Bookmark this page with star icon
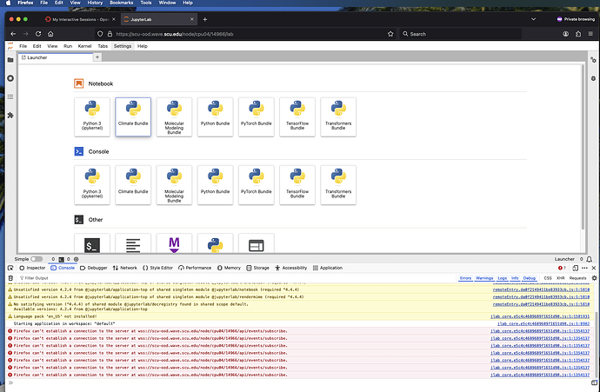Image resolution: width=600 pixels, height=392 pixels. [x=390, y=34]
